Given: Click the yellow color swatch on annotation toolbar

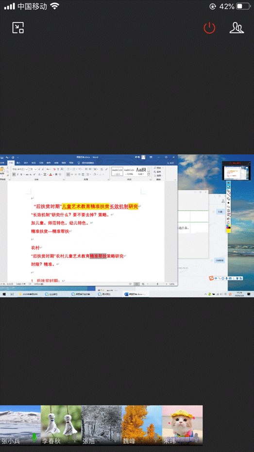Looking at the screenshot, I should tap(228, 231).
